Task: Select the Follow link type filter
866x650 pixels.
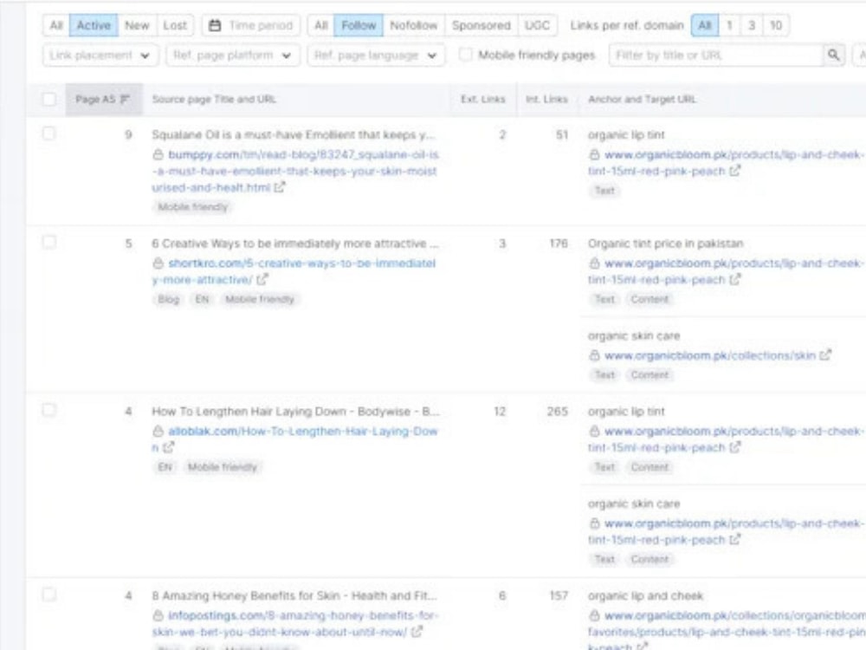Action: pos(359,25)
